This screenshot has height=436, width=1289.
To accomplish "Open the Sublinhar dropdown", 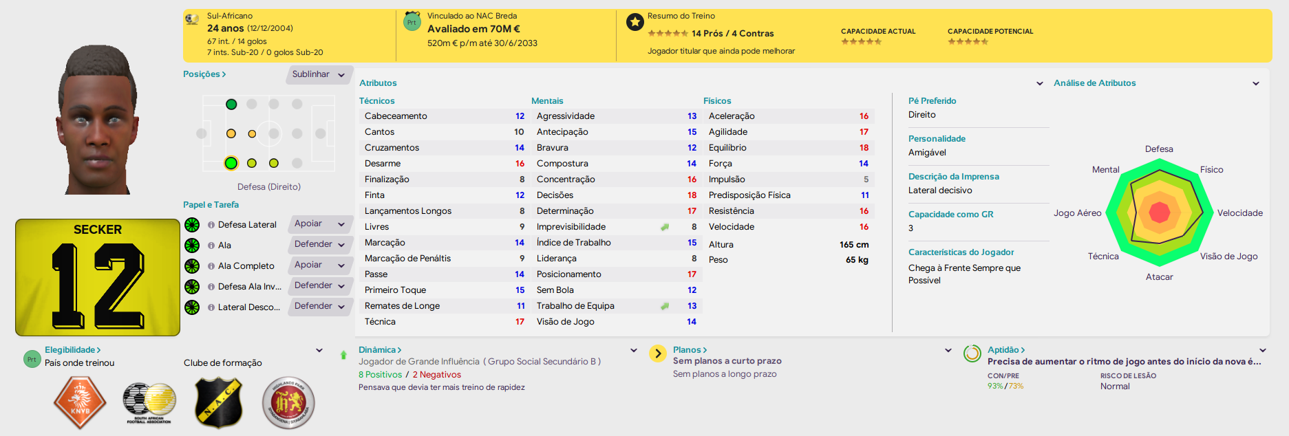I will [x=319, y=74].
